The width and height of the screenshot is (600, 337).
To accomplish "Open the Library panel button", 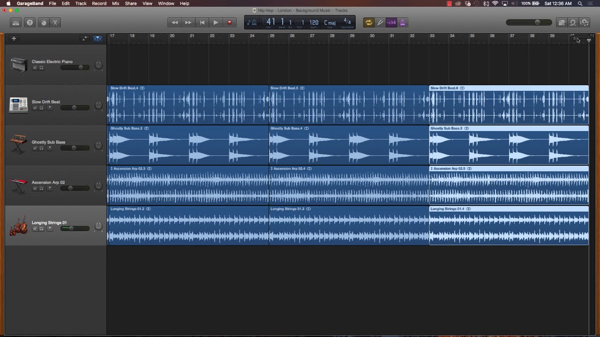I will click(16, 22).
